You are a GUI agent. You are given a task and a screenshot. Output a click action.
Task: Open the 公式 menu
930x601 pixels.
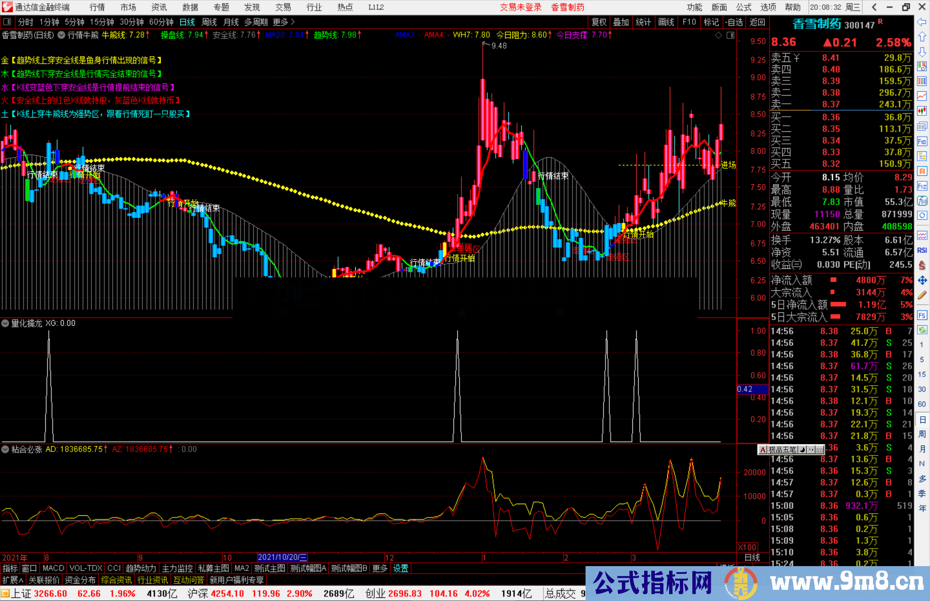pos(743,7)
